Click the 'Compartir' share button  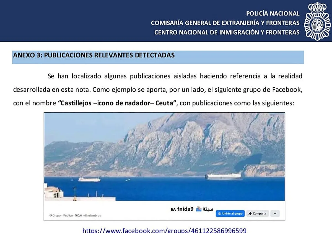(x=257, y=214)
